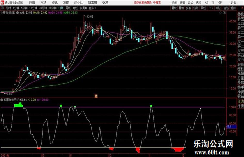Click the 自动 auto label in the right panel
Screen dimensions: 244x157
pyautogui.click(x=241, y=101)
